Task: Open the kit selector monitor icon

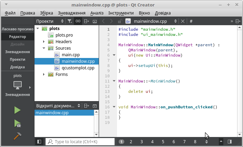Action: tap(18, 85)
